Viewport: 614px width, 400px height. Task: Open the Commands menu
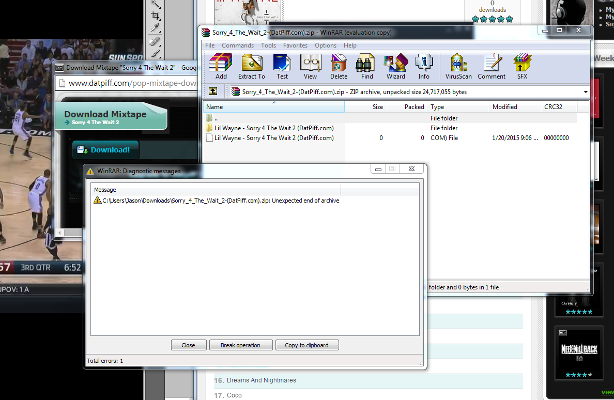click(238, 45)
